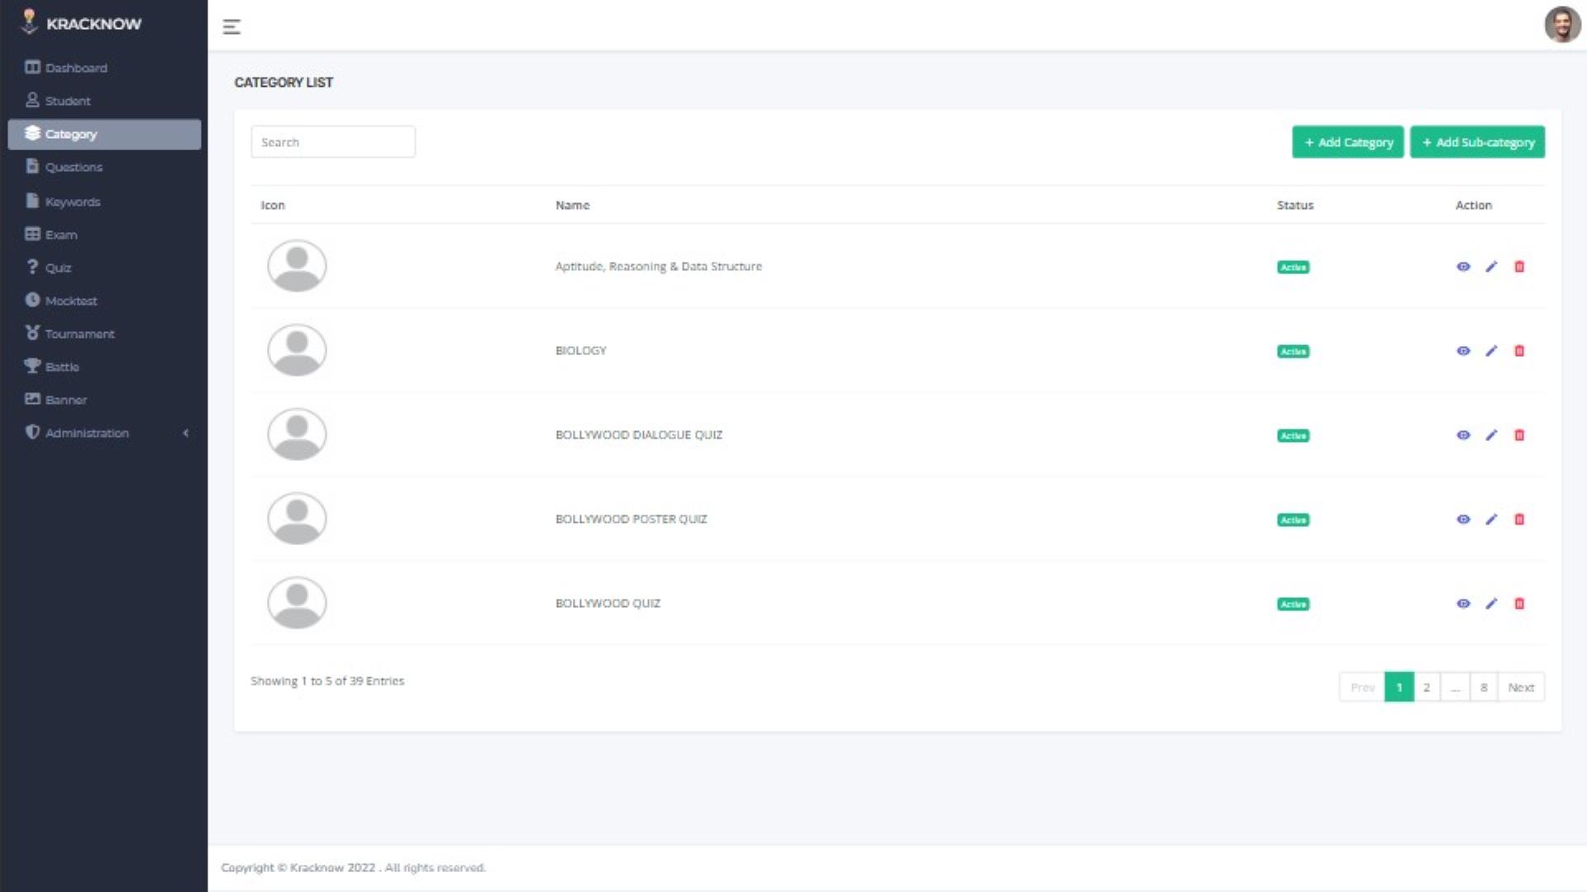This screenshot has height=892, width=1587.
Task: Click the ellipsis pagination item
Action: coord(1455,687)
